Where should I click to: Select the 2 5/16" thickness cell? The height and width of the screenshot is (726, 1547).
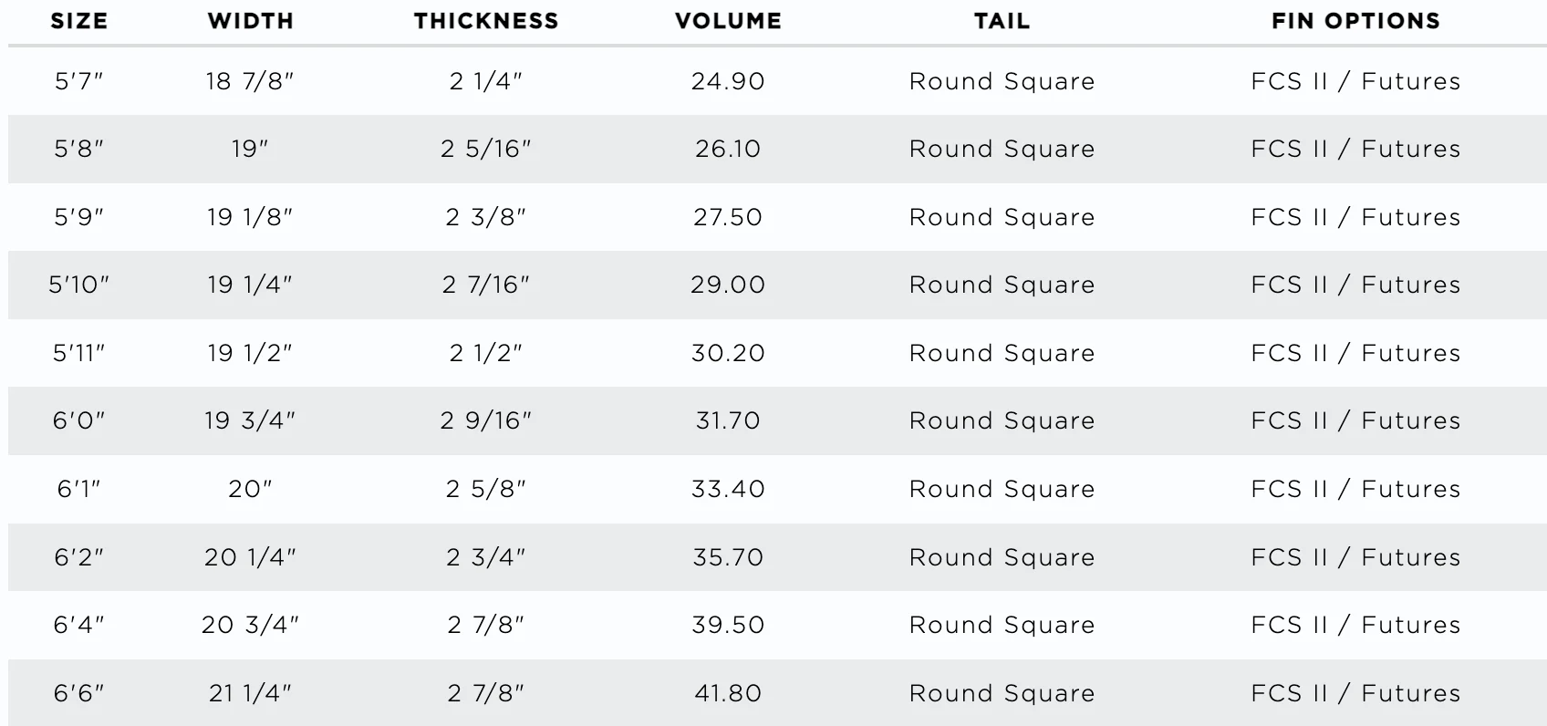coord(486,149)
